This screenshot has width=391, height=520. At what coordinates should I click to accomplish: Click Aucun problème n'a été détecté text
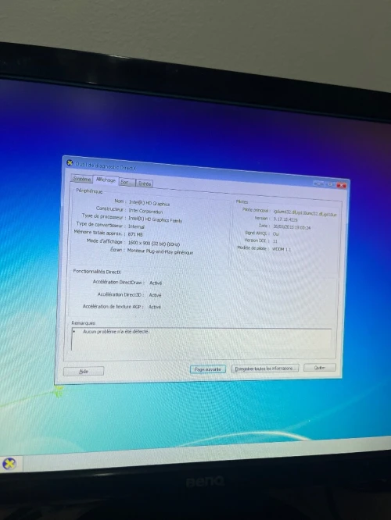coord(116,331)
